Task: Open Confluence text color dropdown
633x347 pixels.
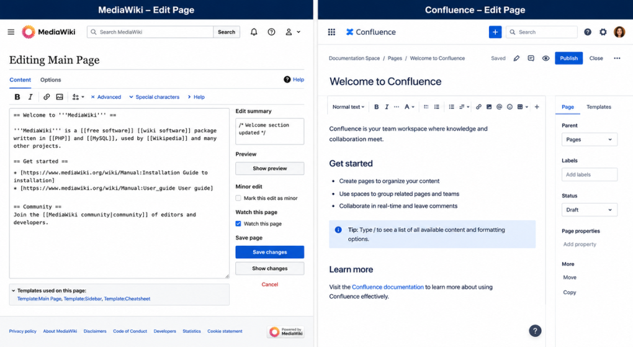Action: coord(410,107)
